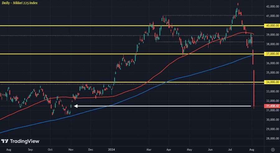280x153 pixels.
Task: Click the 42,000.00 price scale label
Action: (273, 7)
